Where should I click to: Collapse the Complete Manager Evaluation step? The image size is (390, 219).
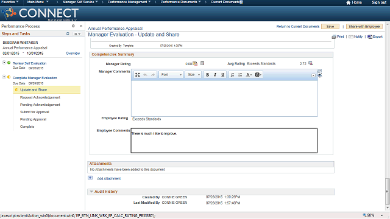(4, 77)
